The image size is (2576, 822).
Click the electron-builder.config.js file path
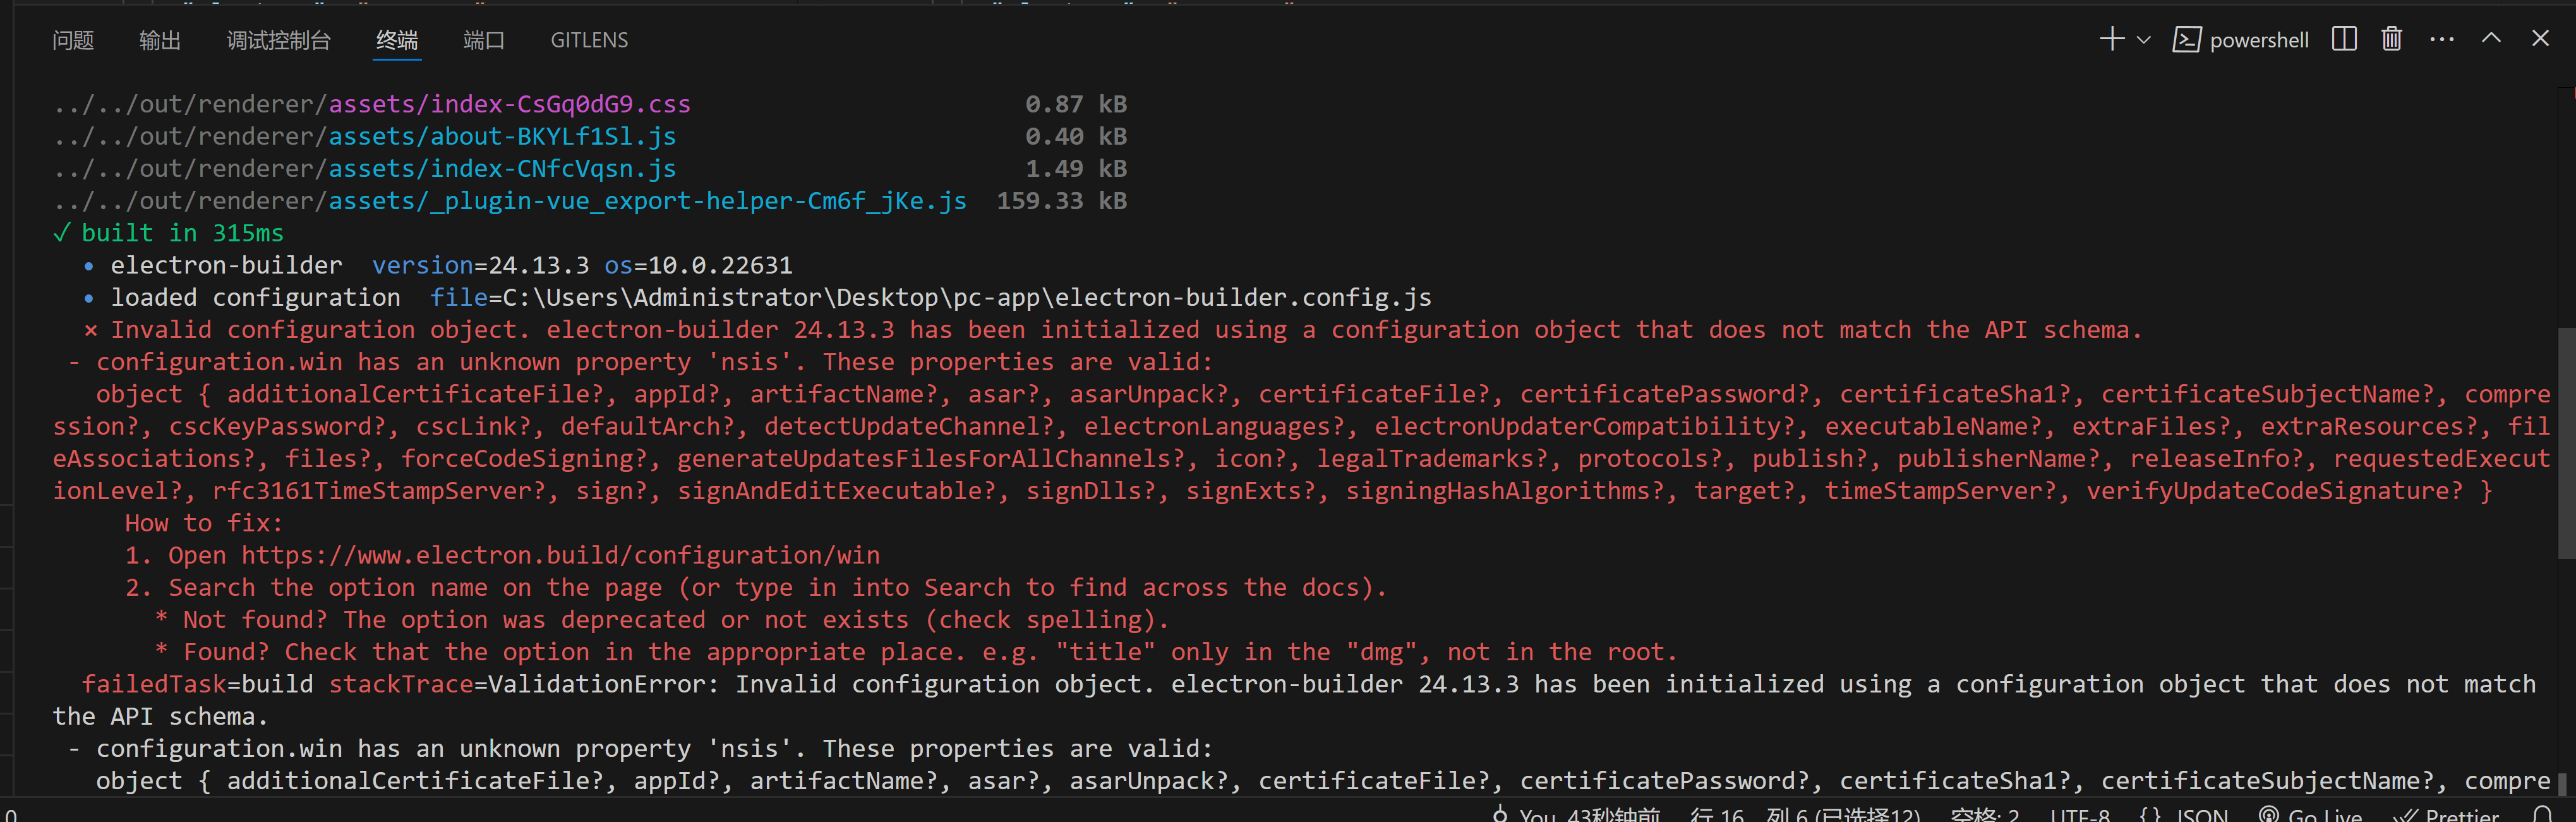click(967, 297)
